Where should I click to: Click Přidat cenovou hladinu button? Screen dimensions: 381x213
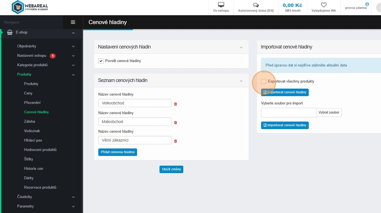click(x=118, y=152)
